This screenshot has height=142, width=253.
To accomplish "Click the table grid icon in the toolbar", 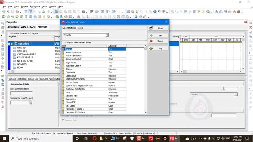I will tap(26, 11).
